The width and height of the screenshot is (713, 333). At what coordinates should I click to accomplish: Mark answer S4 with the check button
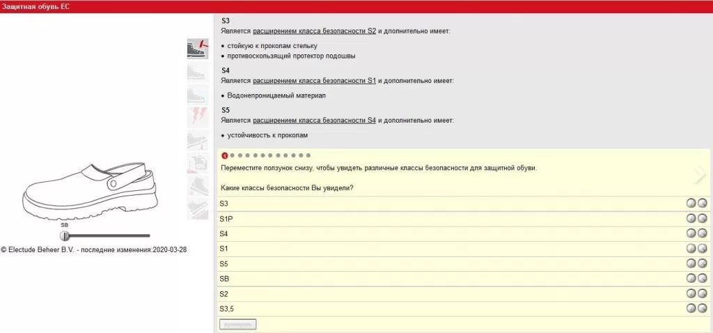click(691, 233)
